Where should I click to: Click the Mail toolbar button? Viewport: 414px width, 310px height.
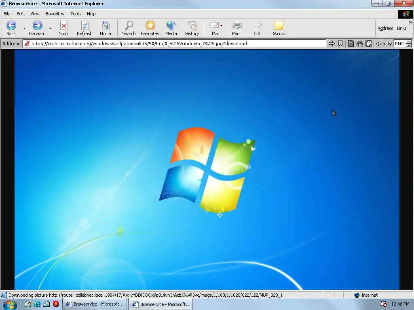(x=215, y=28)
